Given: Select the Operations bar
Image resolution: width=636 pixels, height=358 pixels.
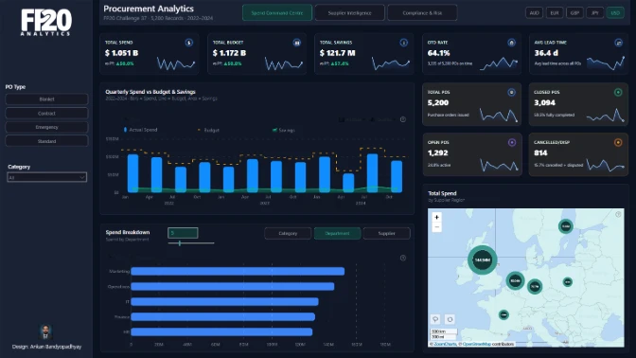Looking at the screenshot, I should tap(233, 287).
